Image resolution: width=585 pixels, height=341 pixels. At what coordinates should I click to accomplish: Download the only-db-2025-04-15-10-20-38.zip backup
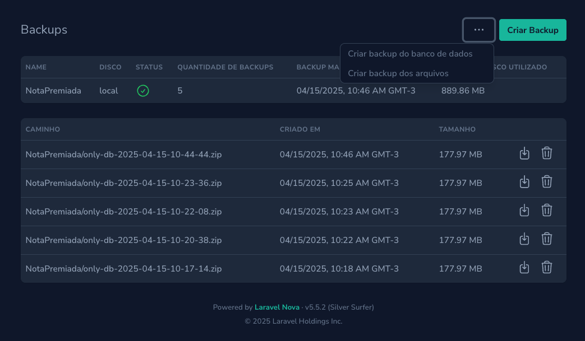point(524,239)
